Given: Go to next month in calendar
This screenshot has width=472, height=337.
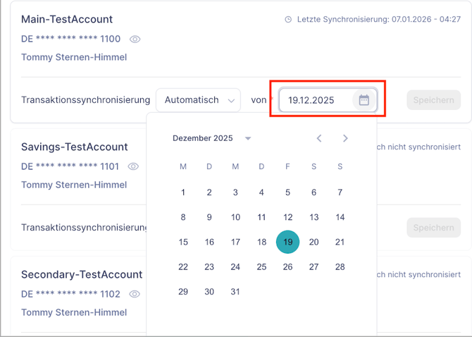Looking at the screenshot, I should pos(345,138).
